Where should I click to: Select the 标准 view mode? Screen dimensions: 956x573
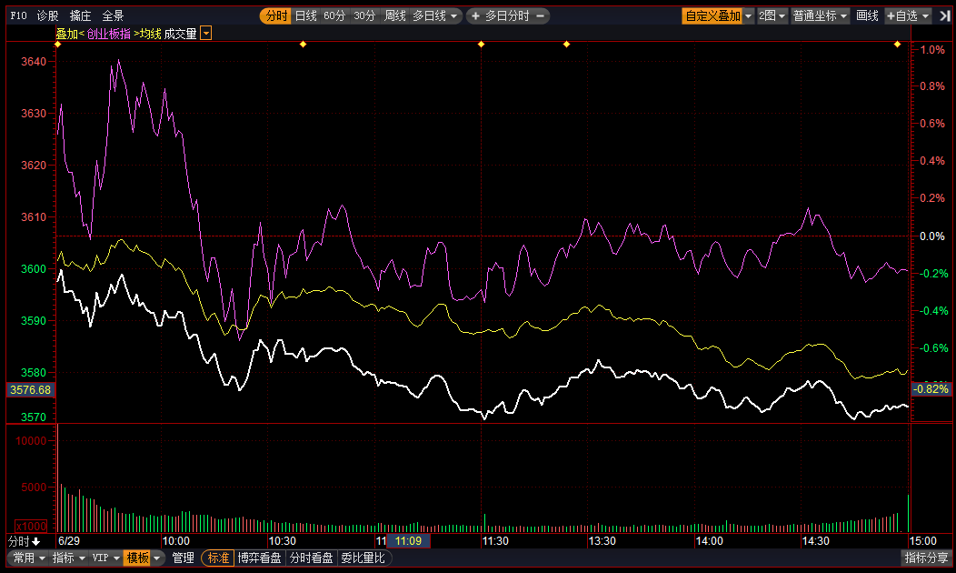click(x=217, y=558)
